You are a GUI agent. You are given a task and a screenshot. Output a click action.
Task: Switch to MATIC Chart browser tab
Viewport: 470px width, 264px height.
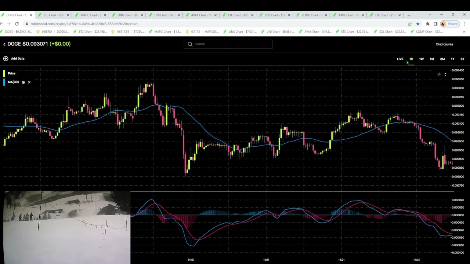[90, 15]
